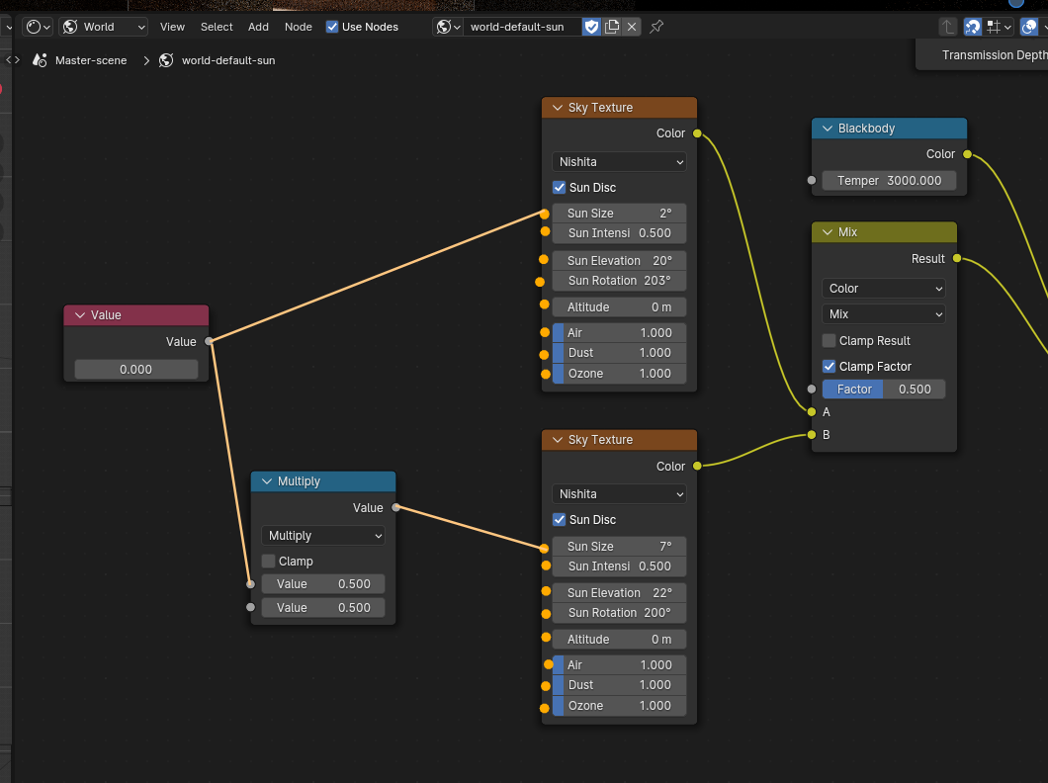Click the parent node tree arrow icon
Viewport: 1048px width, 783px height.
pyautogui.click(x=948, y=27)
